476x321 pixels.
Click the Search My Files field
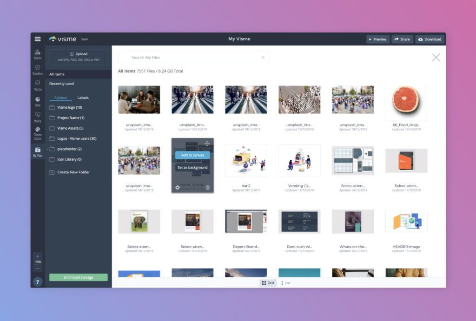[x=193, y=58]
